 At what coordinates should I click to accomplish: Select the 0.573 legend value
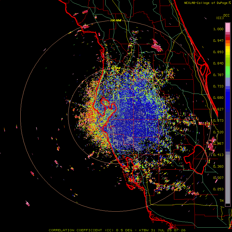218,121
